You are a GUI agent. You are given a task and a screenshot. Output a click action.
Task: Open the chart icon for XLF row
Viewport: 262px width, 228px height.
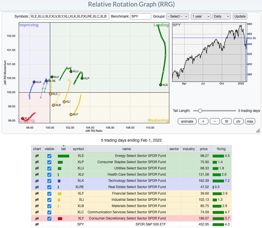click(37, 193)
